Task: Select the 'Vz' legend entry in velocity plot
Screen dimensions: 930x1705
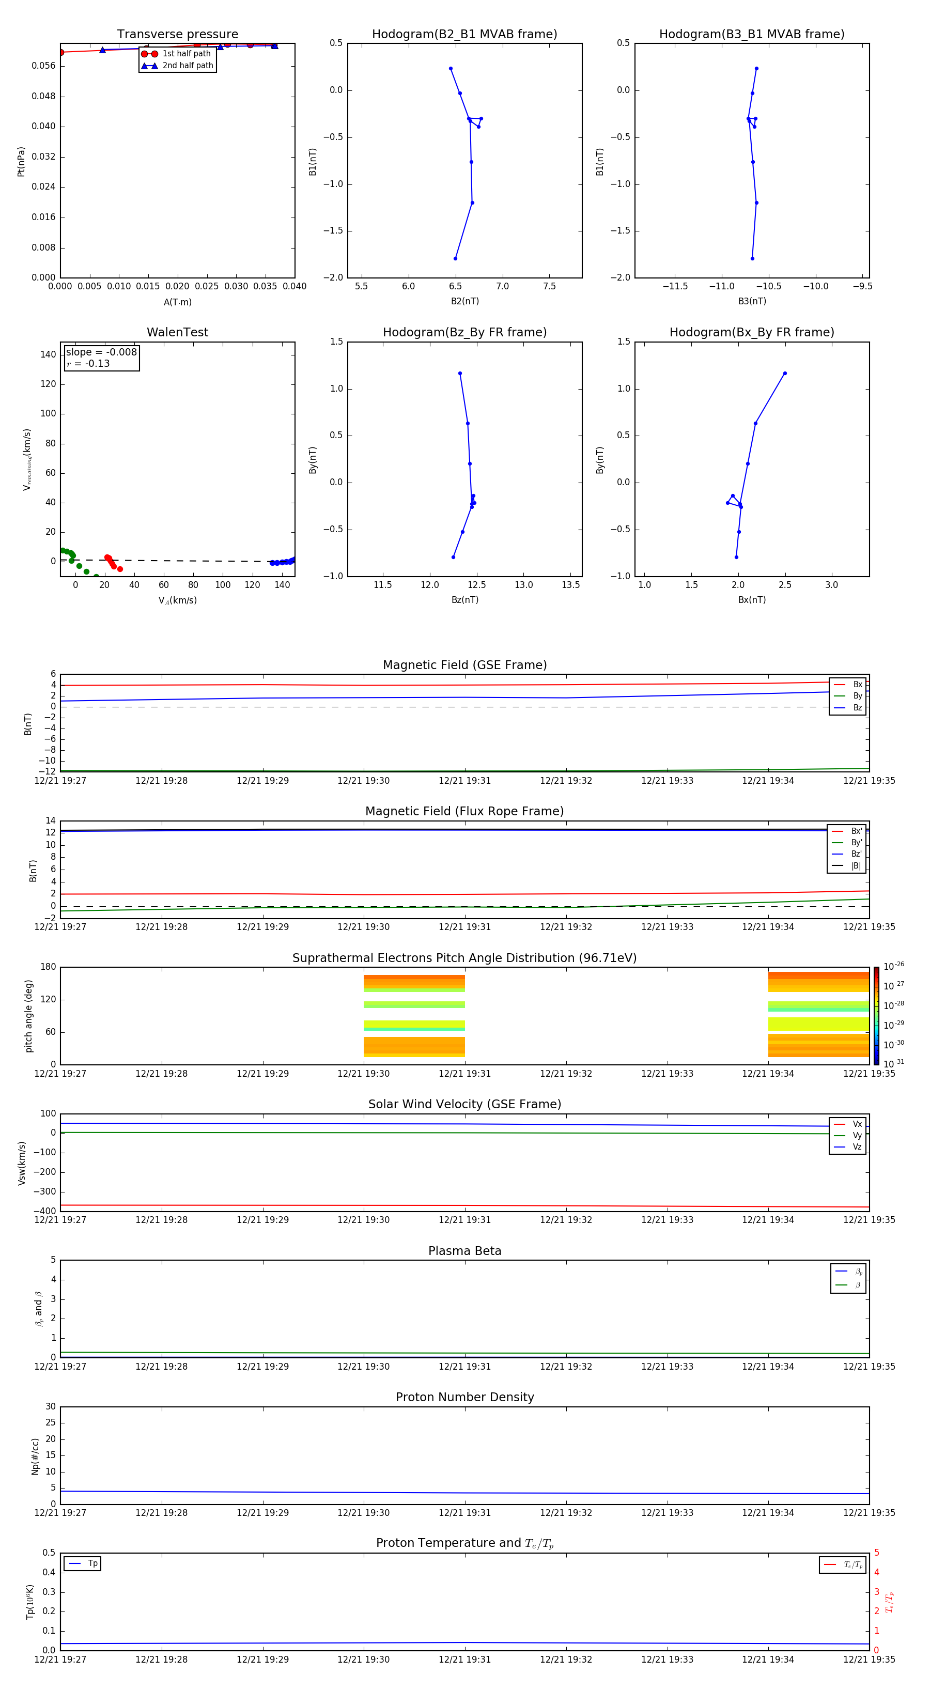Action: pyautogui.click(x=848, y=1147)
